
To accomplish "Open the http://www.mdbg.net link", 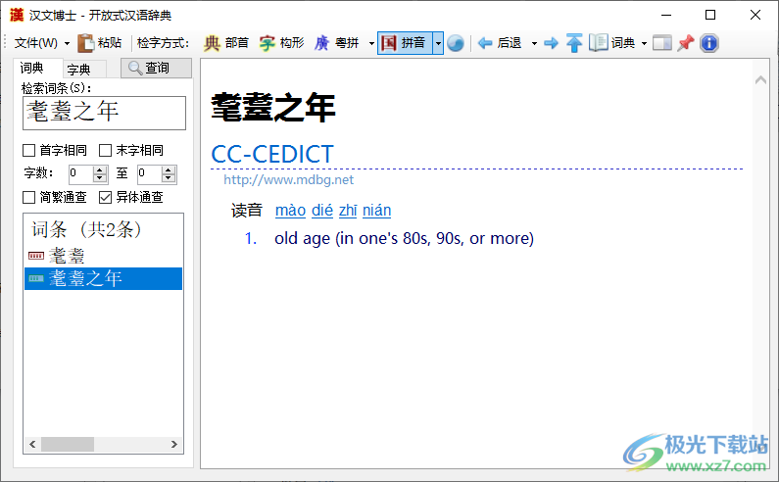I will [289, 180].
